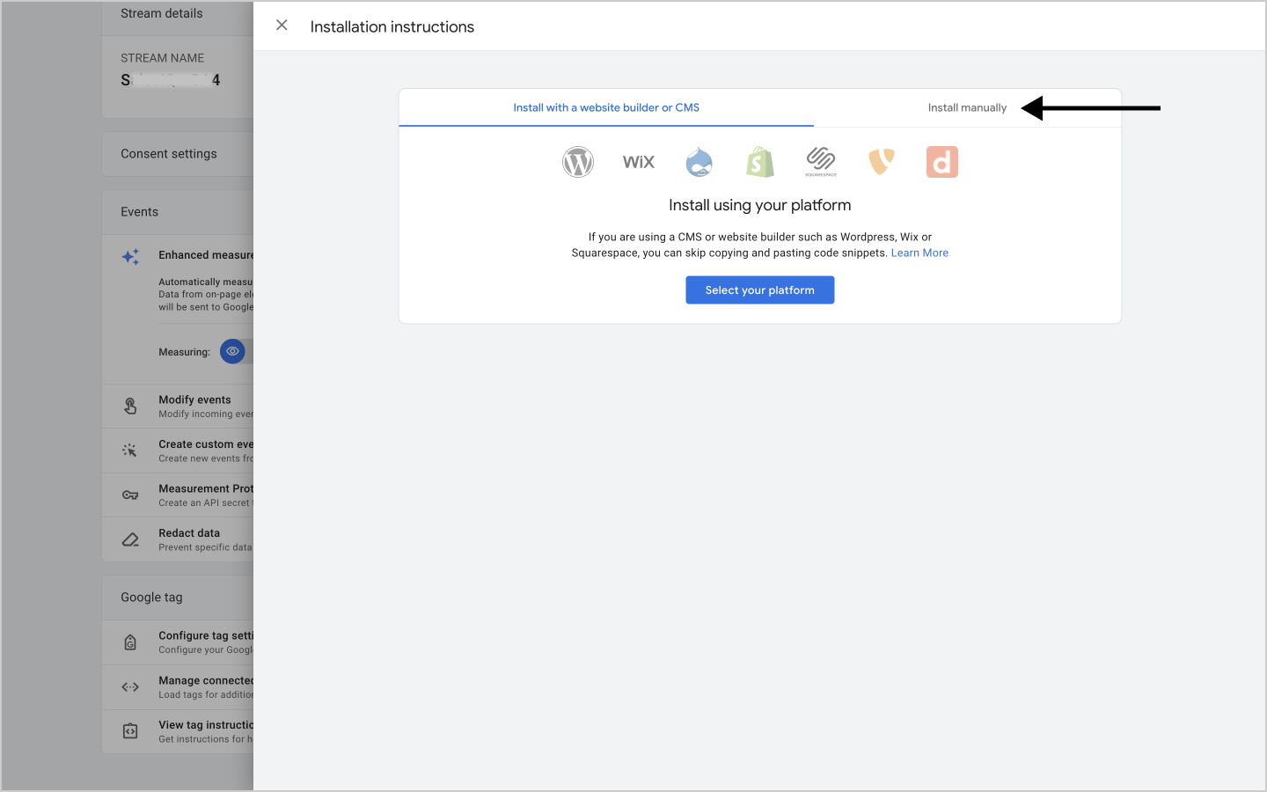Click the Manage connected tags code icon

130,686
